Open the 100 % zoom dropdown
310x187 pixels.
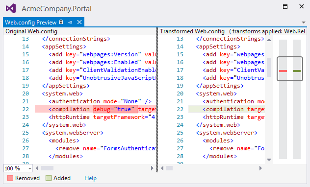(30, 169)
